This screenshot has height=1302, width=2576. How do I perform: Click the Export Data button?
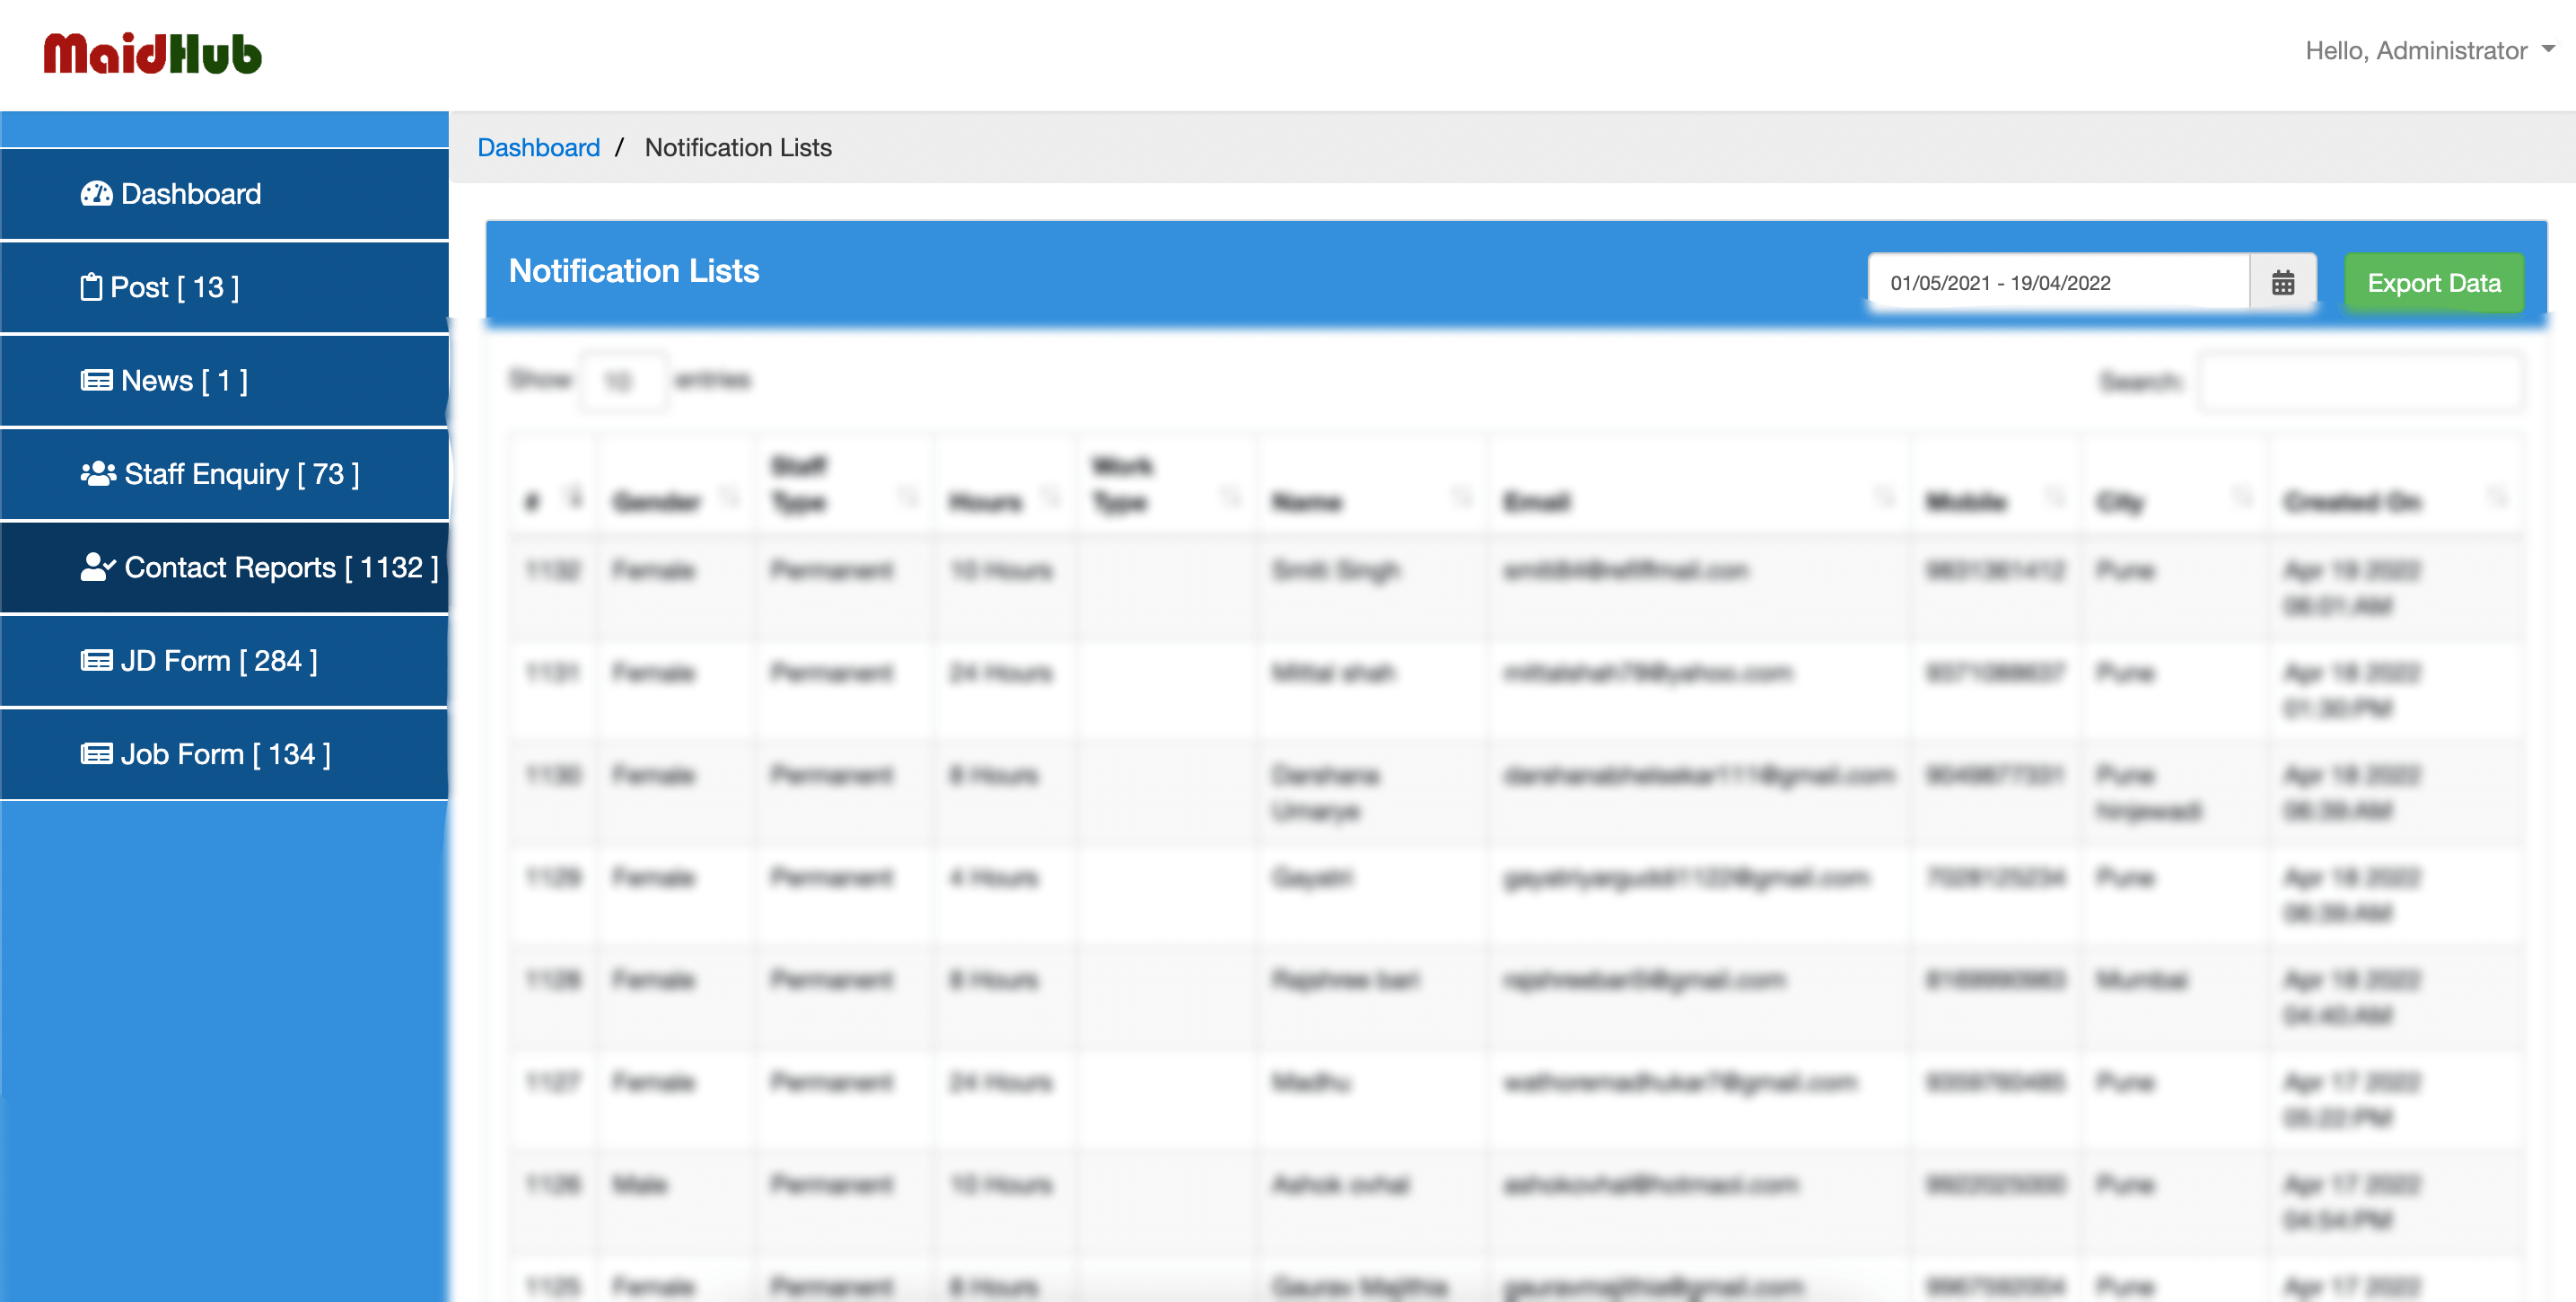[x=2433, y=283]
